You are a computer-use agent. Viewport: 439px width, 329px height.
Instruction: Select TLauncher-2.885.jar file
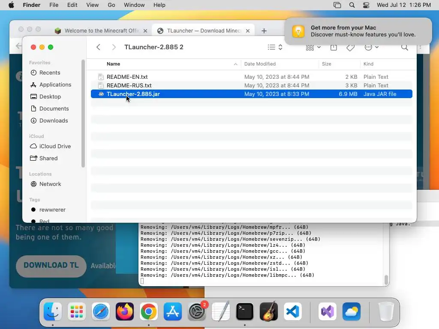tap(251, 94)
